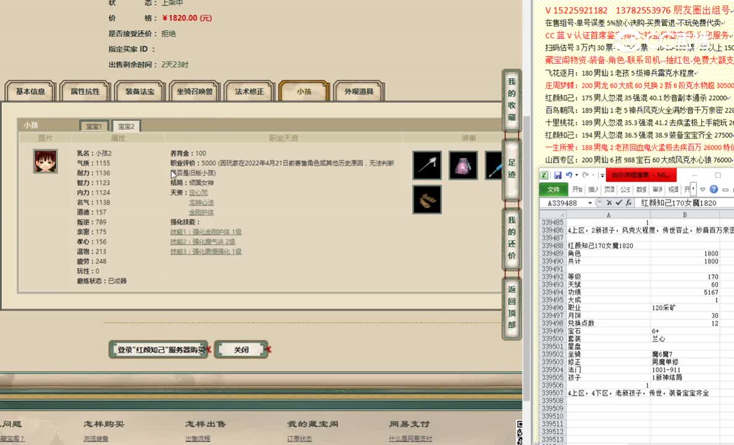Click the Cancel X icon in the formula bar

(609, 201)
